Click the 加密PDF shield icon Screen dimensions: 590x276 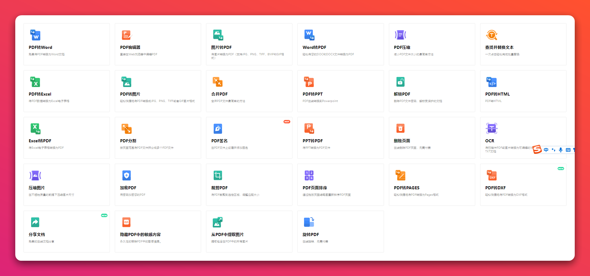tap(126, 175)
